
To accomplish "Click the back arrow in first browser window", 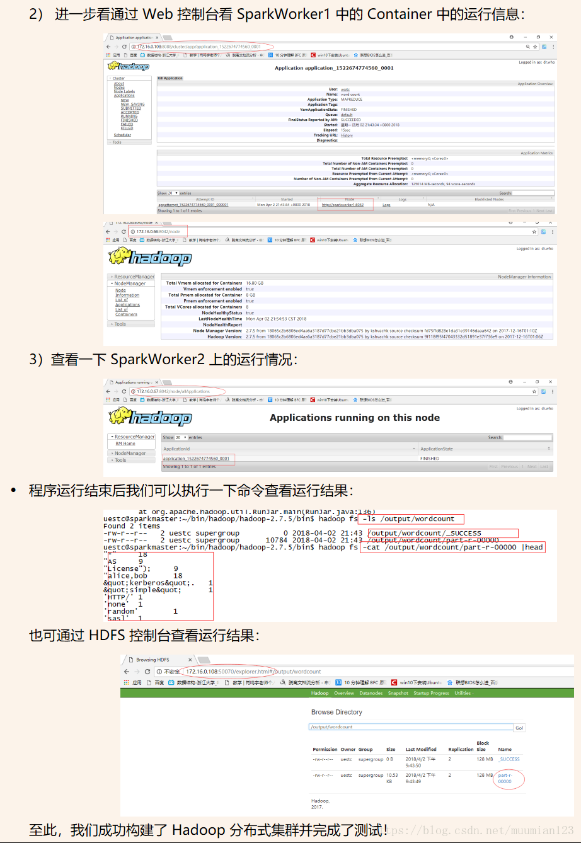I will coord(108,47).
